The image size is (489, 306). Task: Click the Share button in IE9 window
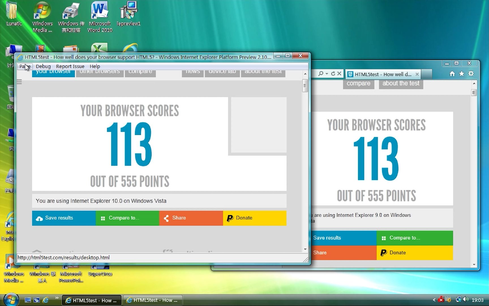[x=344, y=253]
